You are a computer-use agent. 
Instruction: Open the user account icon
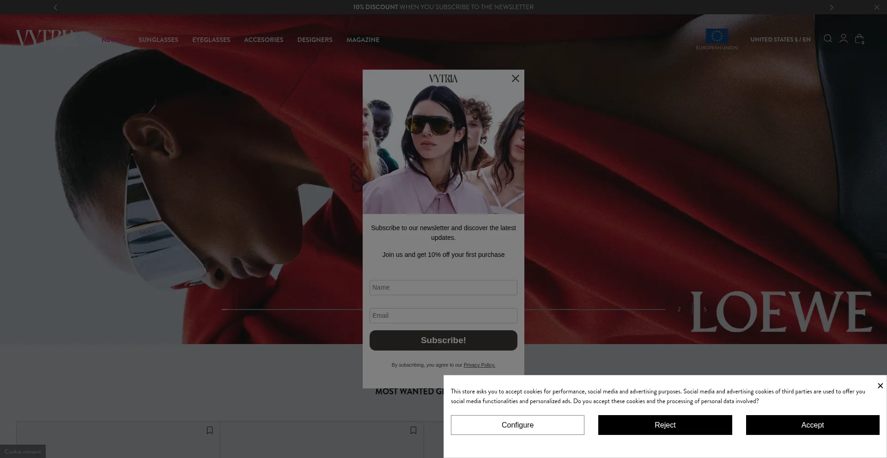point(844,39)
